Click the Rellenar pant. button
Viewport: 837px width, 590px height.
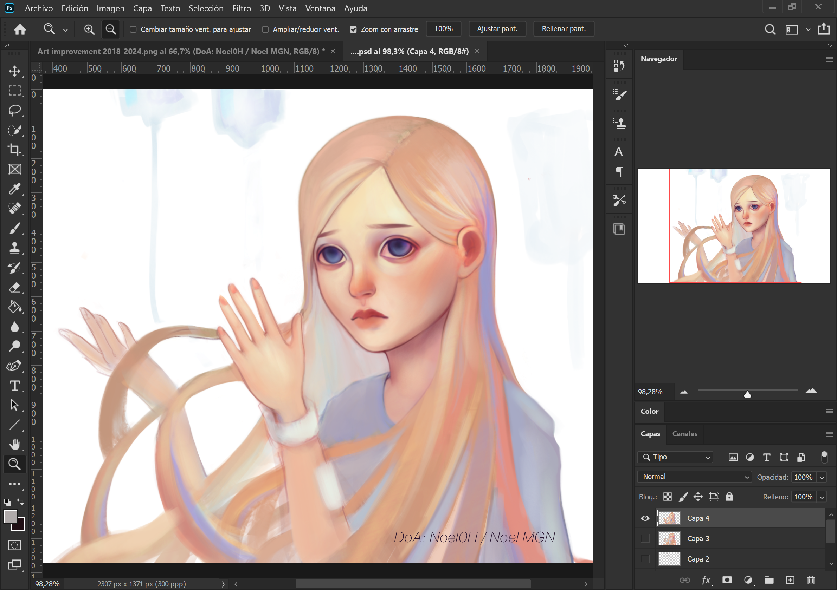564,29
